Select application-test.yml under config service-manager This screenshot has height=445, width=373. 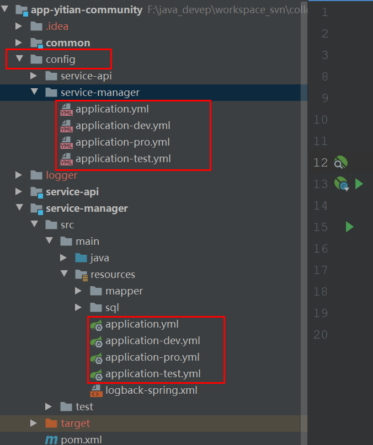click(123, 159)
